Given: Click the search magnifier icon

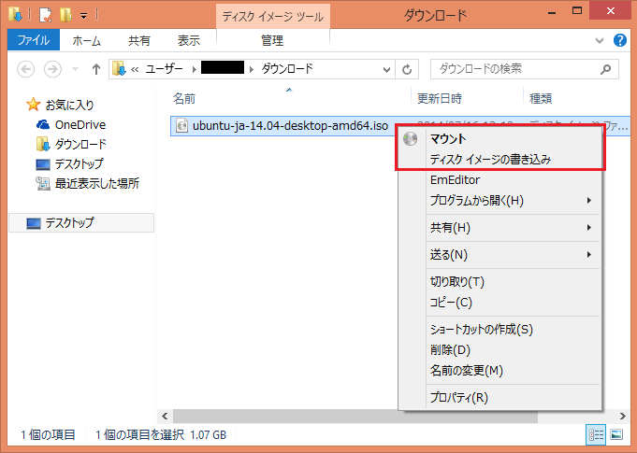Looking at the screenshot, I should (606, 70).
